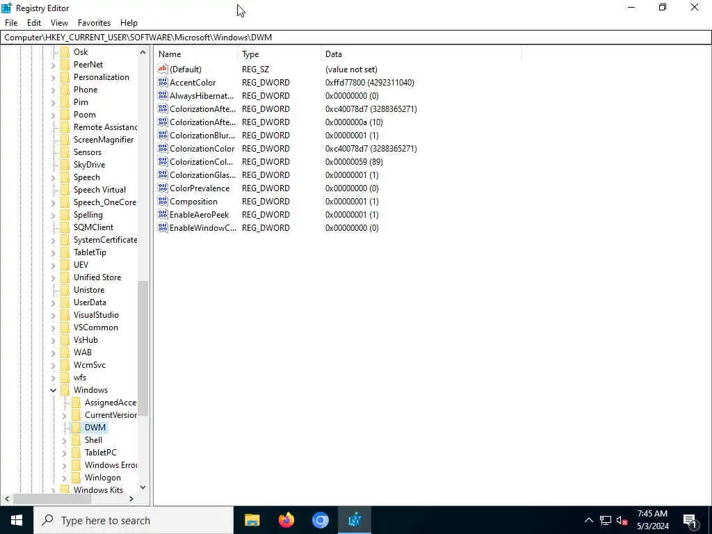This screenshot has height=534, width=712.
Task: Click the Composition value icon
Action: point(163,201)
